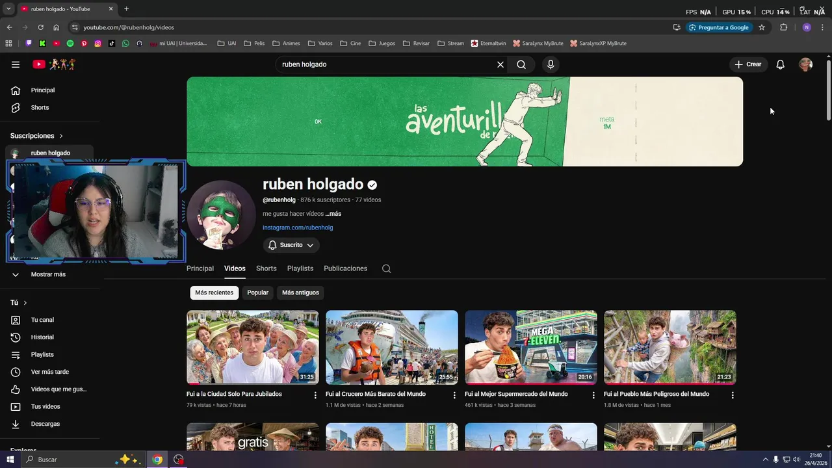The image size is (832, 468).
Task: Expand the Tú section chevron
Action: (x=25, y=303)
